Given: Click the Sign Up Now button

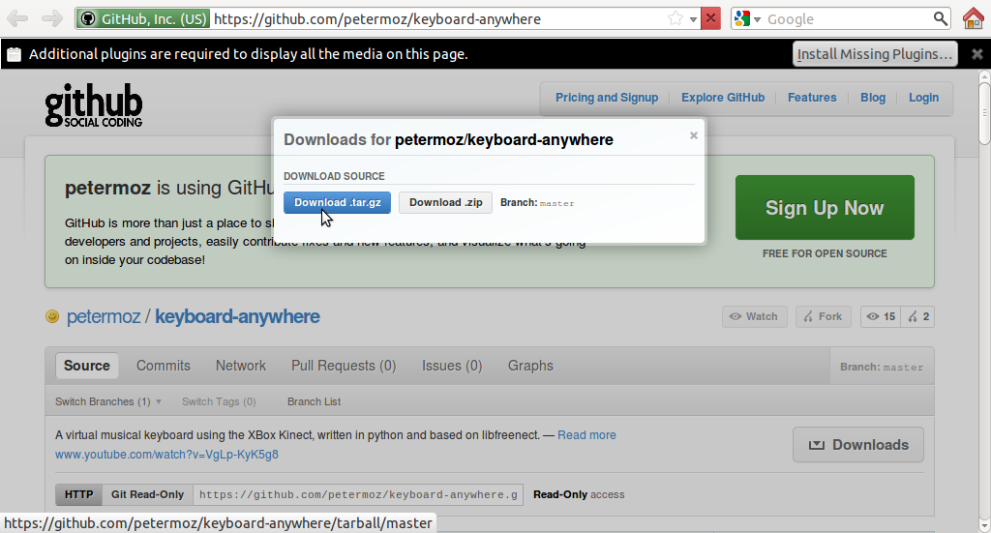Looking at the screenshot, I should (x=825, y=208).
